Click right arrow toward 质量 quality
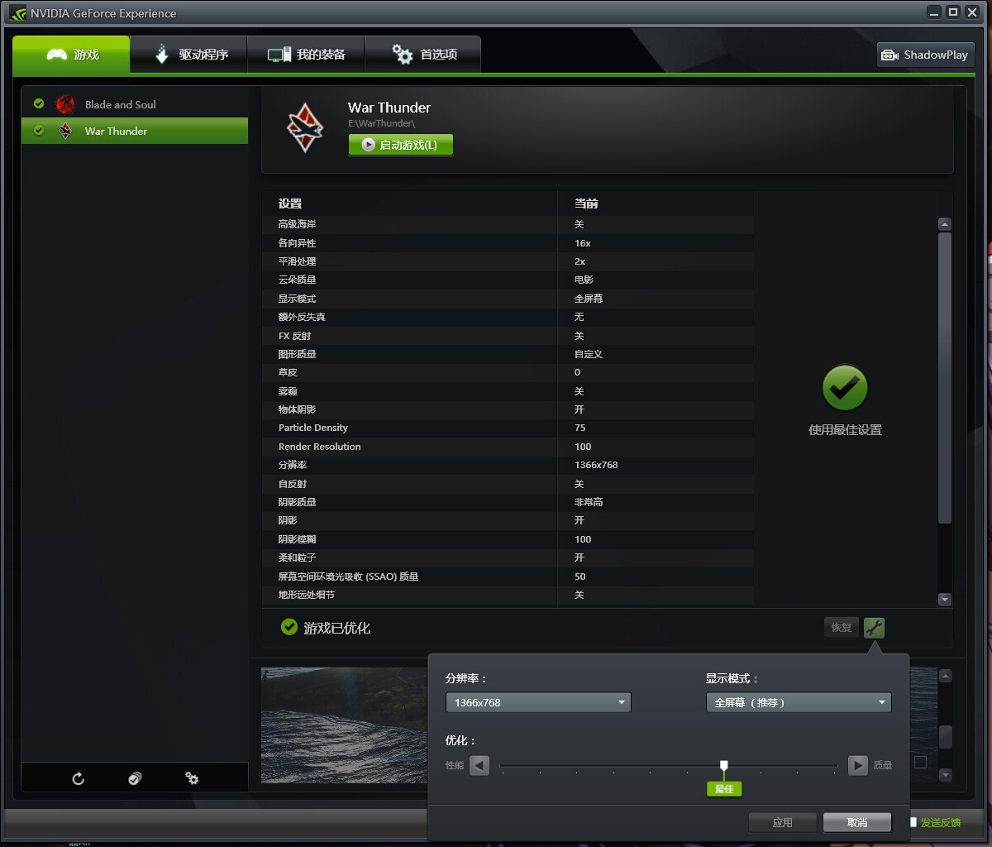 pos(858,765)
